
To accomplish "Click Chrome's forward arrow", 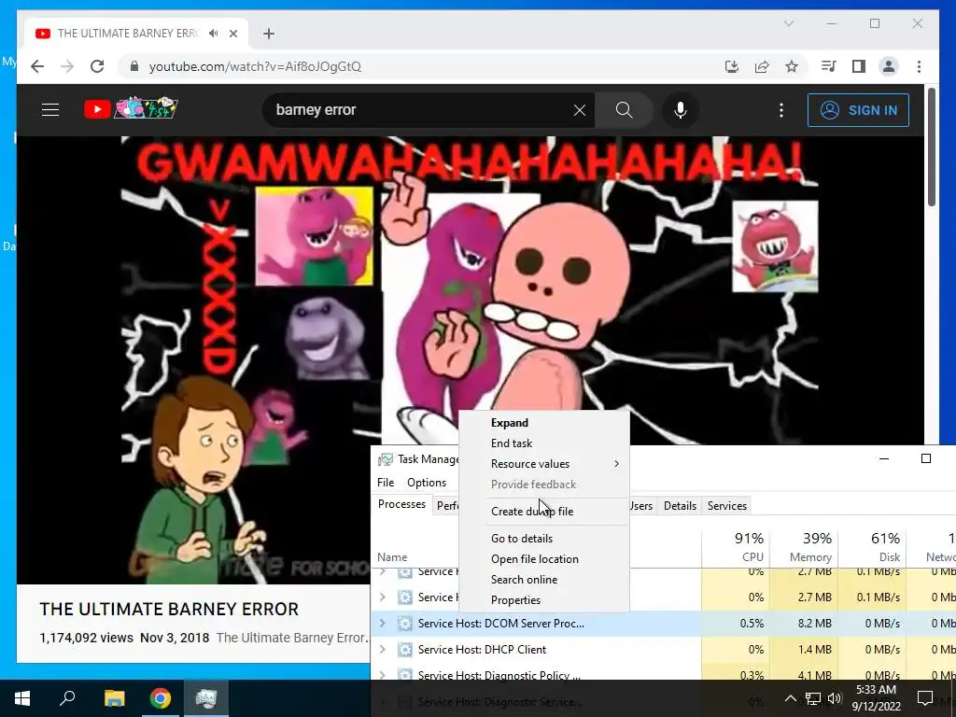I will coord(67,66).
